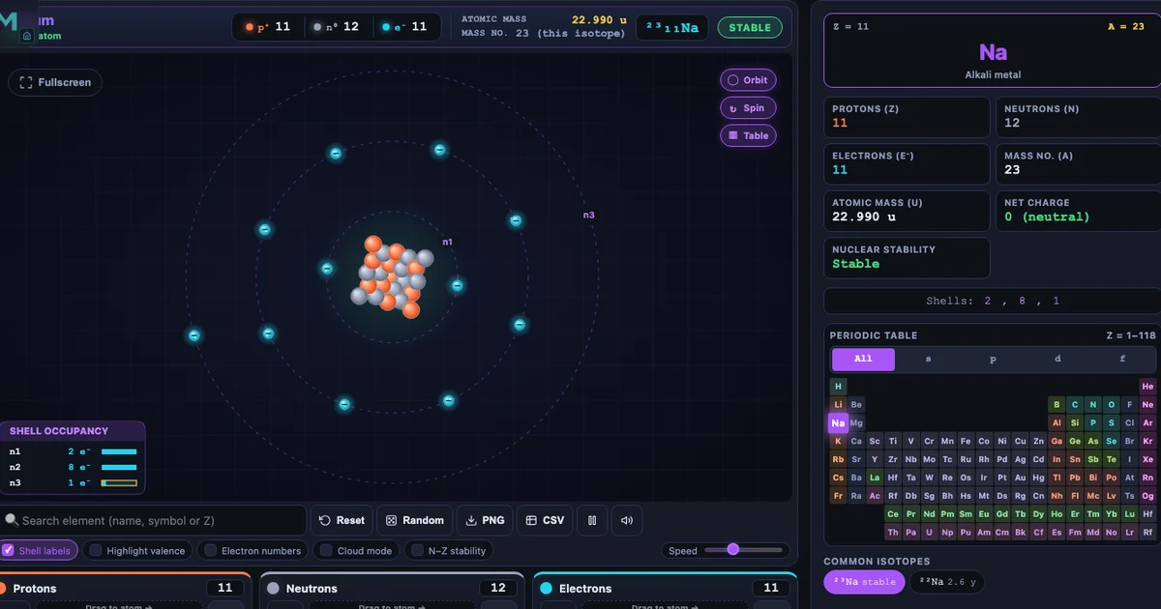Pick Carbon (C) in periodic table
This screenshot has width=1161, height=609.
click(x=1075, y=404)
